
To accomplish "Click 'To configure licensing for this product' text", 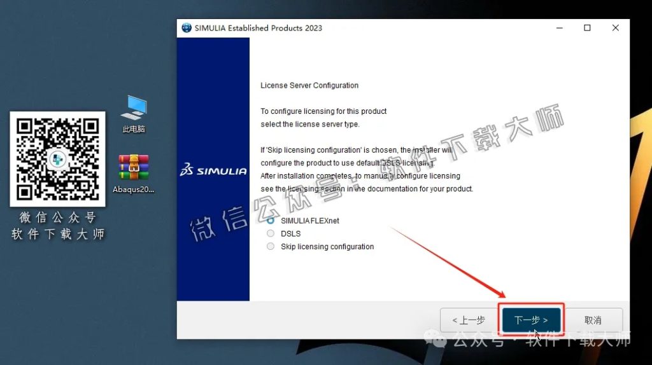I will tap(323, 111).
